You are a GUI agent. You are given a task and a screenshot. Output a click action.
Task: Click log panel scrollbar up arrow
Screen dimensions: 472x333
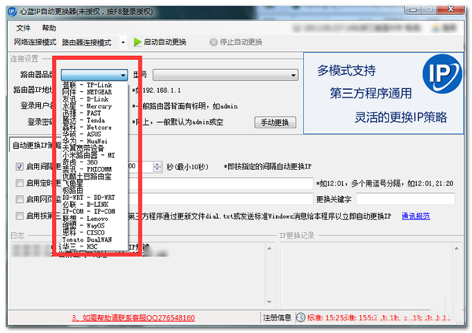[269, 249]
